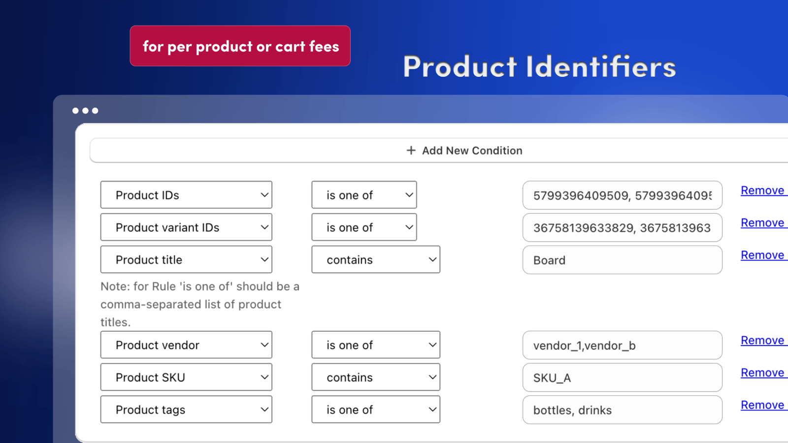Expand the 'is one of' operator for Product IDs
Viewport: 788px width, 443px height.
click(364, 195)
